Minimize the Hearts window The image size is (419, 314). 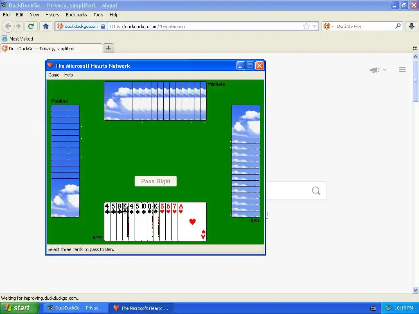point(241,66)
